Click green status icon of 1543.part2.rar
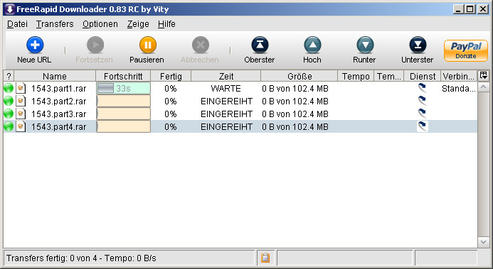 (x=9, y=101)
